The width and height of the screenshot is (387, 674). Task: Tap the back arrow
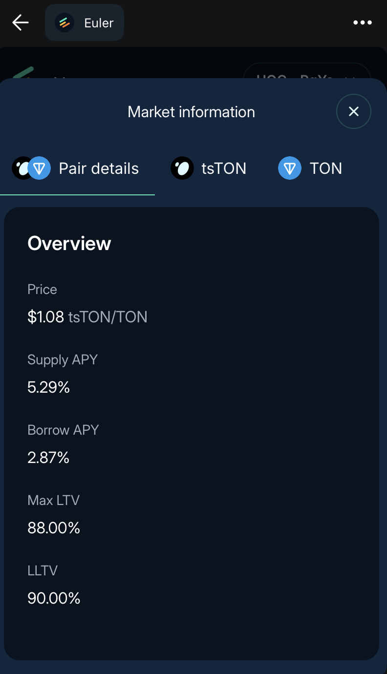click(21, 22)
